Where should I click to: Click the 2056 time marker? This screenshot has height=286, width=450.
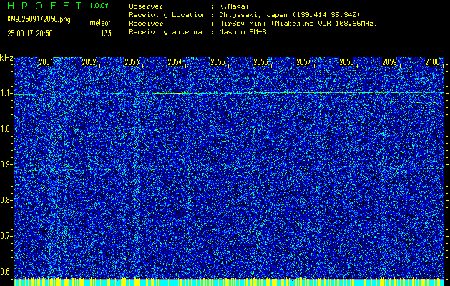pos(261,62)
